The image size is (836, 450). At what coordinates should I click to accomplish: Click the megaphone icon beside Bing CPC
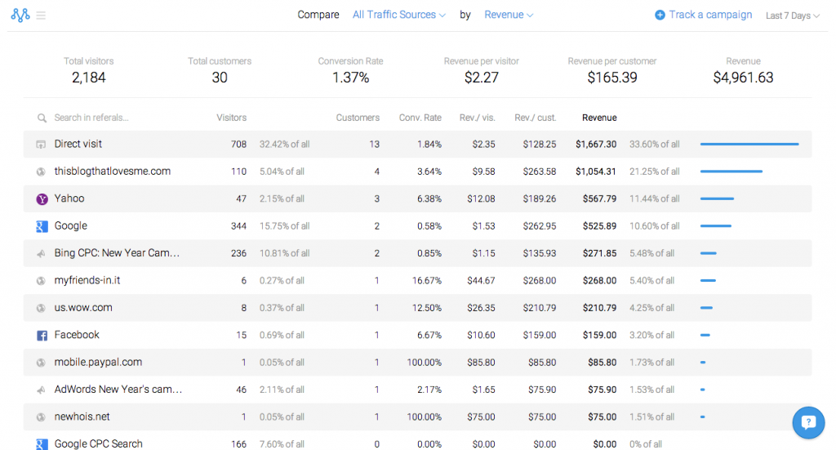(41, 254)
